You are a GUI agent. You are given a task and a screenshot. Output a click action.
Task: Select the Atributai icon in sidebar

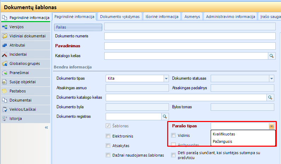coord(5,45)
